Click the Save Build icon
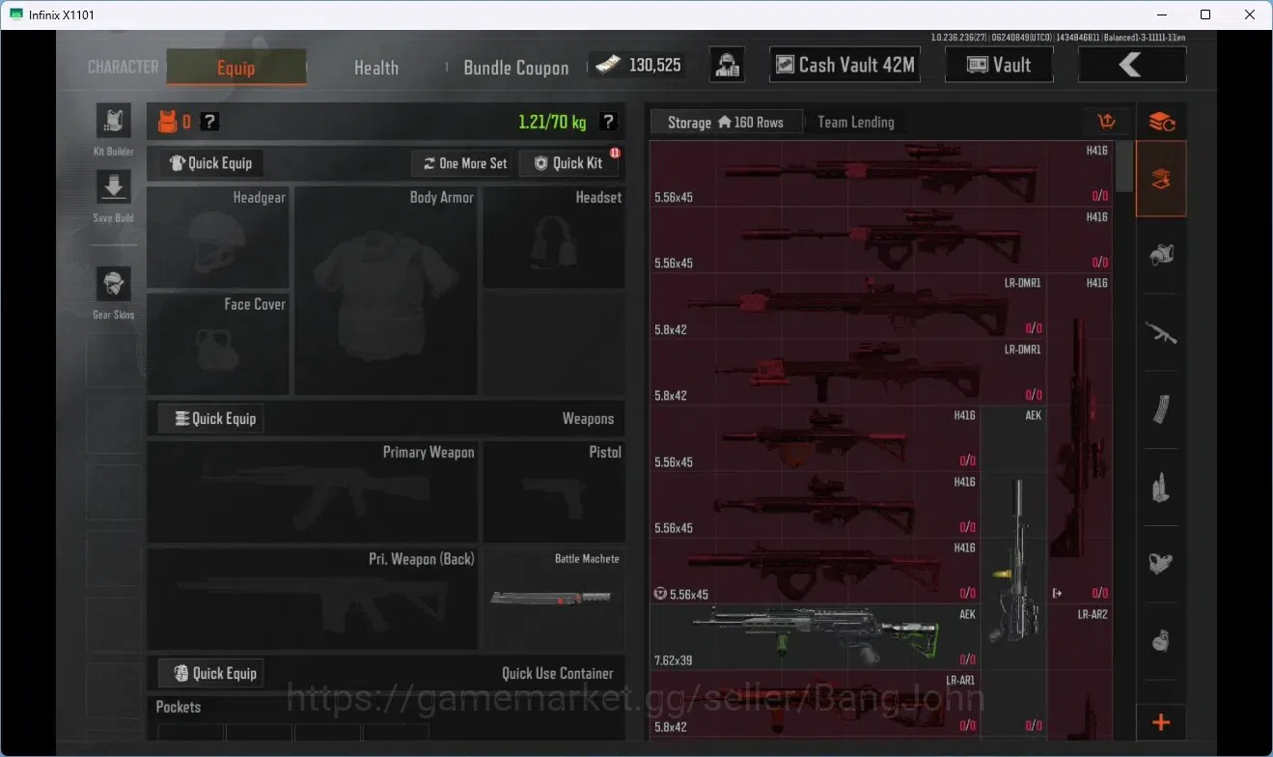Image resolution: width=1273 pixels, height=757 pixels. pos(114,188)
